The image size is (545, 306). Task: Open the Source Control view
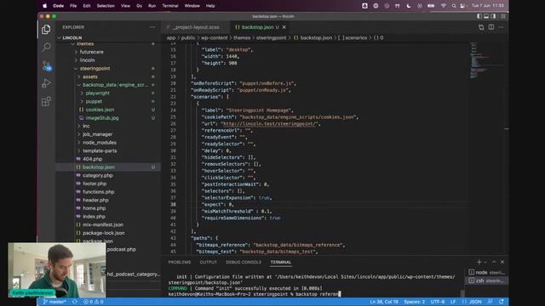coord(47,65)
